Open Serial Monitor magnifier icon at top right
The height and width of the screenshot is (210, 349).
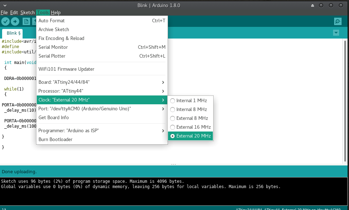click(338, 21)
